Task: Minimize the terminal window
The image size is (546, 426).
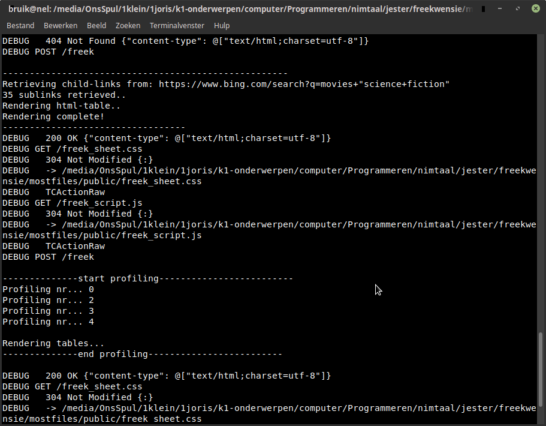Action: [x=500, y=9]
